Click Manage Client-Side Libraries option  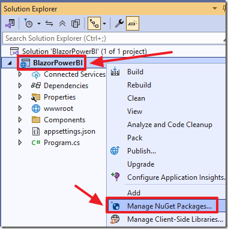pyautogui.click(x=175, y=219)
